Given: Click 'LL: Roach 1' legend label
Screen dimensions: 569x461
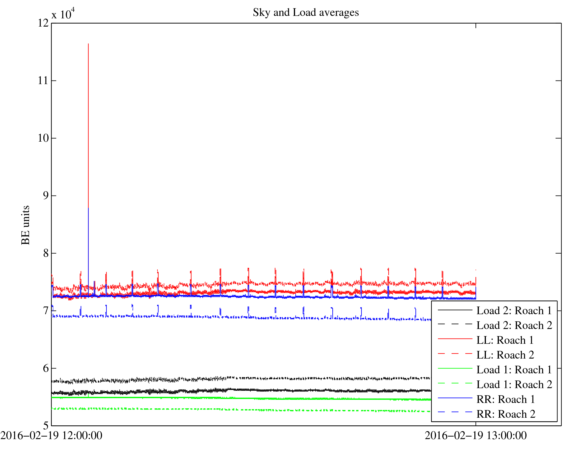Looking at the screenshot, I should [505, 340].
